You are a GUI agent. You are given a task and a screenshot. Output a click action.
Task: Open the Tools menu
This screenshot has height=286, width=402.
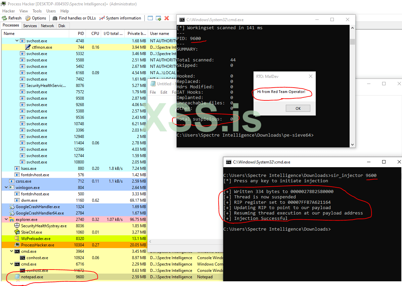37,11
